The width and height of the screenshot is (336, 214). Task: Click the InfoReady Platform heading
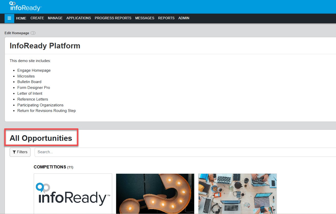(x=45, y=46)
